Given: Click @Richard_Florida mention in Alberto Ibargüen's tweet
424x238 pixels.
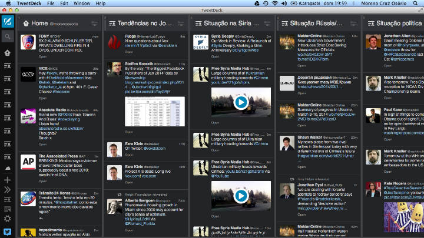Looking at the screenshot, I should click(140, 224).
